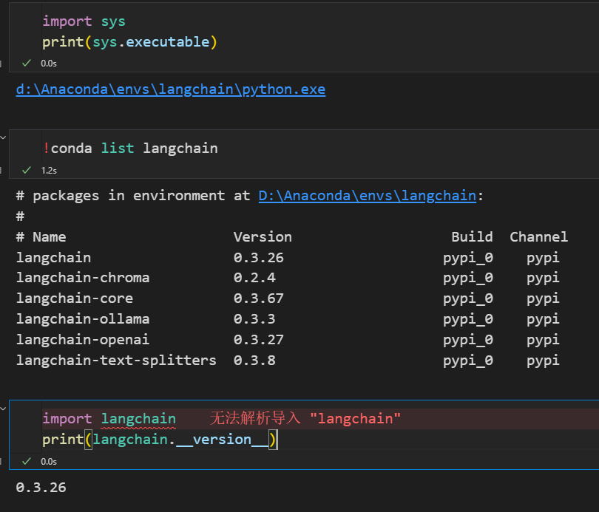Click the pypi_0 build value in the langchain-core row
This screenshot has width=599, height=512.
[x=468, y=298]
